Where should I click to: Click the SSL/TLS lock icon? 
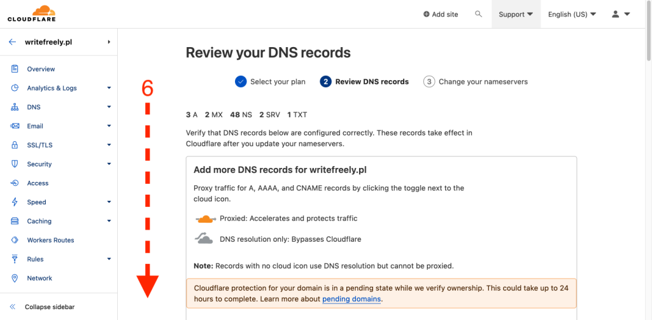coord(14,145)
